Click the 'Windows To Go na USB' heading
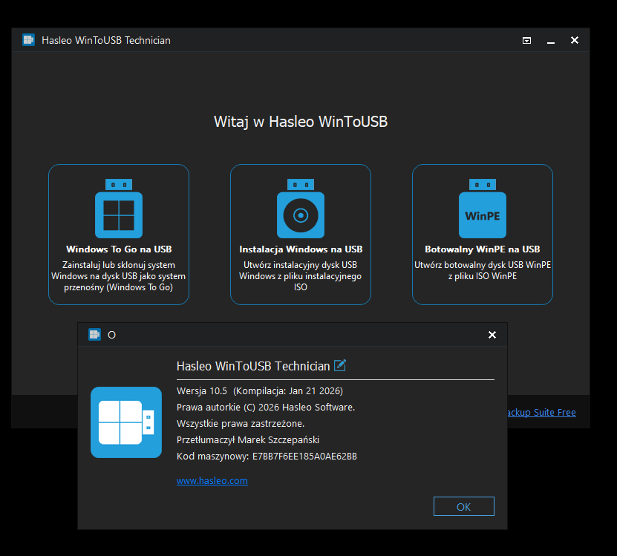Viewport: 617px width, 556px height. 119,249
